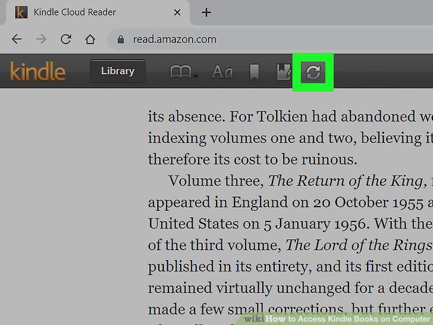Click the text 'The Return of the King'

coord(346,181)
